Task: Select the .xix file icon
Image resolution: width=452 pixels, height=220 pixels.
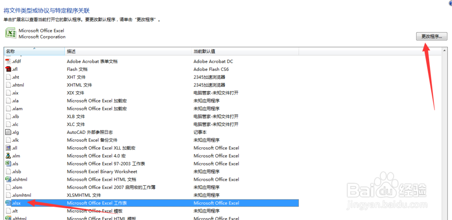Action: click(x=8, y=93)
